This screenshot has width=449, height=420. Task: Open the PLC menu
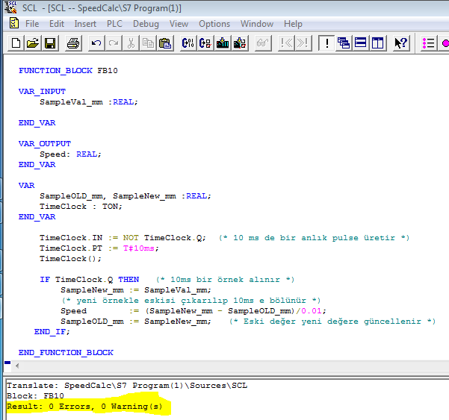[114, 24]
